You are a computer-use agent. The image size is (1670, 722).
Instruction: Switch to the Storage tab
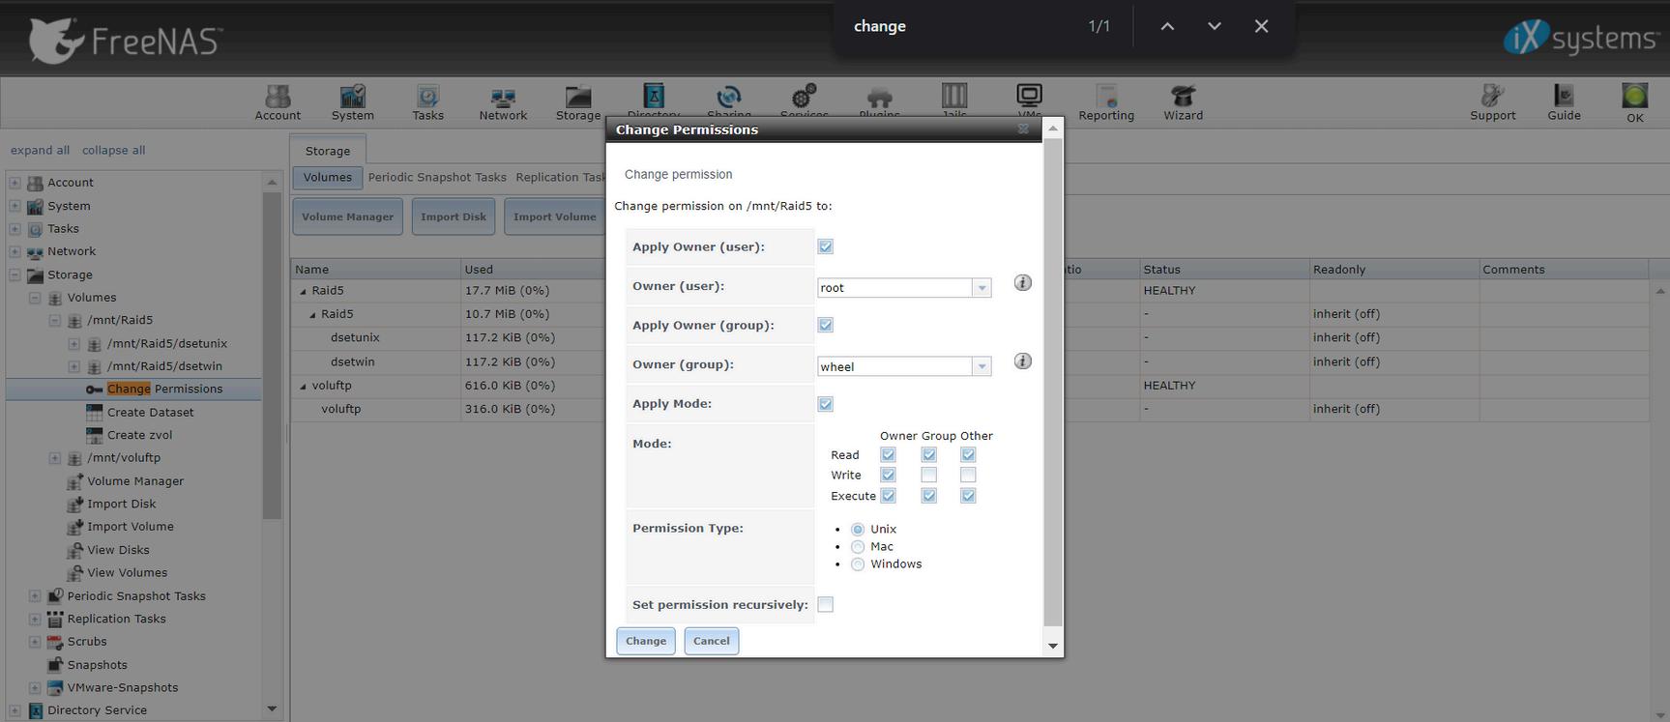click(328, 151)
